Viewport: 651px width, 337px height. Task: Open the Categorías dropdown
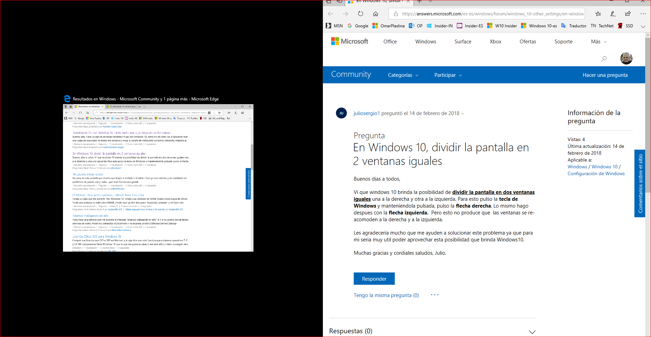pyautogui.click(x=403, y=75)
